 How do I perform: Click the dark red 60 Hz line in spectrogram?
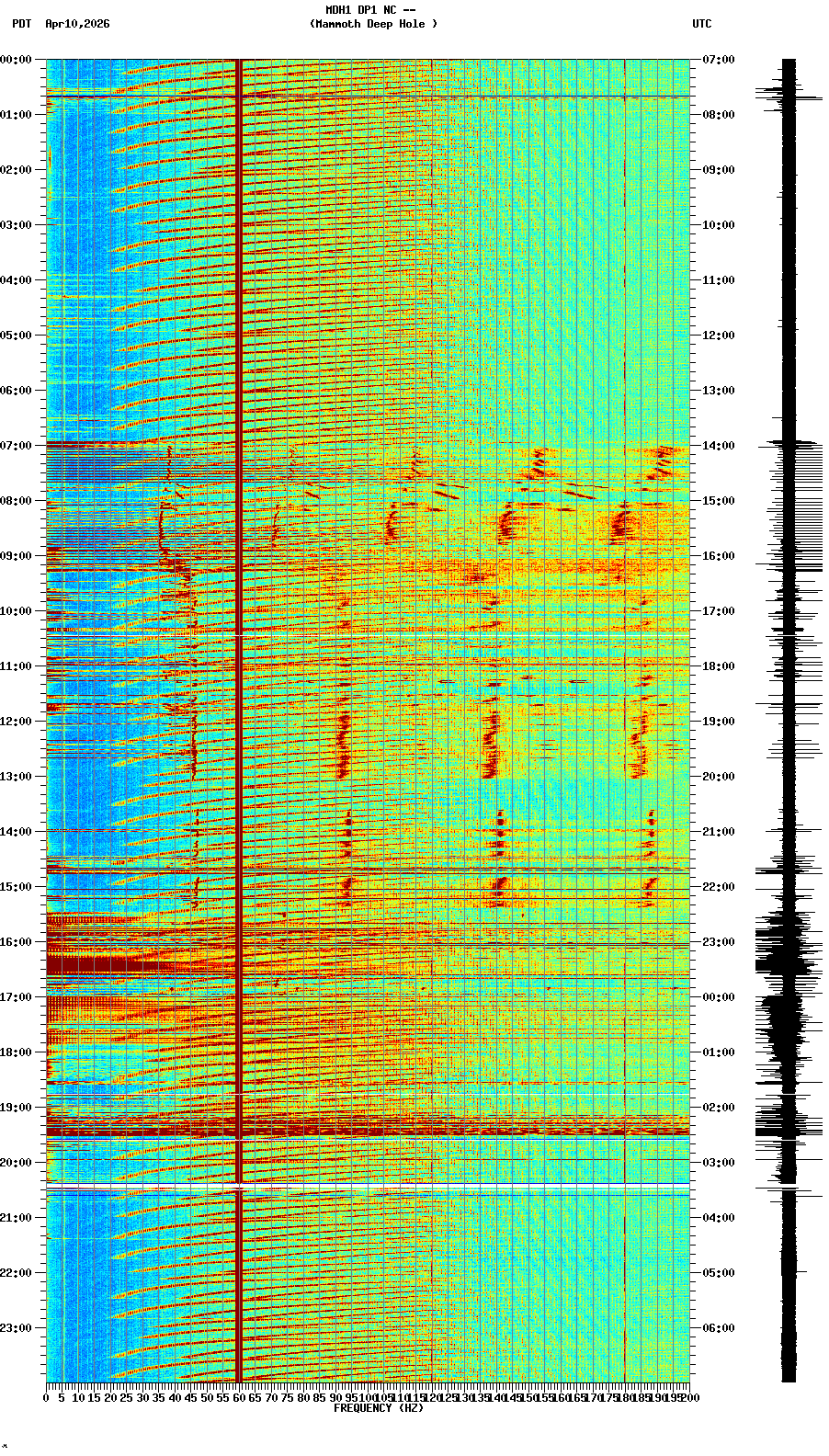click(x=239, y=721)
